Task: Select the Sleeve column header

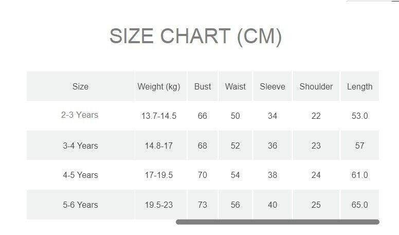Action: click(x=273, y=86)
